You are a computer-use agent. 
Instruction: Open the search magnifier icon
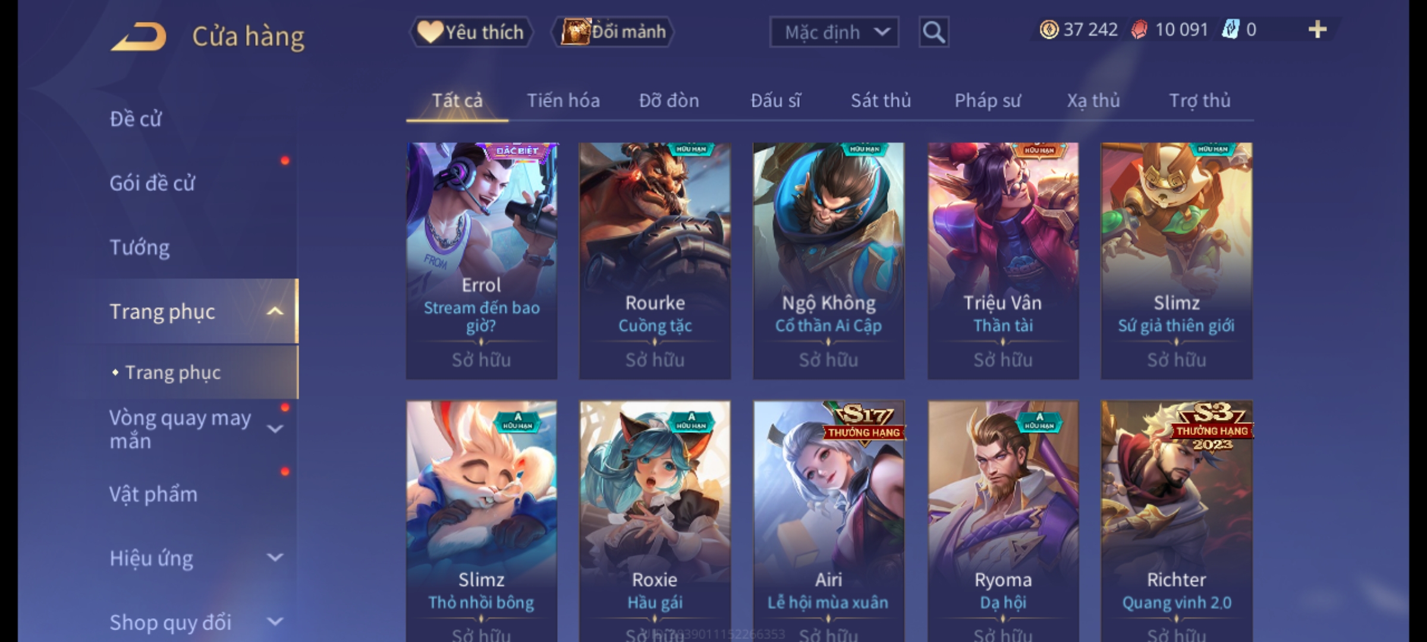point(933,32)
